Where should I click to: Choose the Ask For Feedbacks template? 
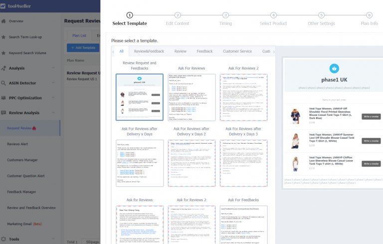pyautogui.click(x=243, y=225)
